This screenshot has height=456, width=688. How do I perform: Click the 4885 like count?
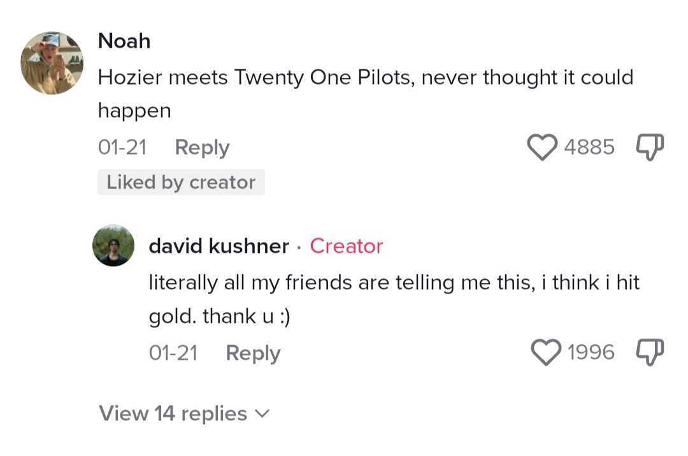589,147
